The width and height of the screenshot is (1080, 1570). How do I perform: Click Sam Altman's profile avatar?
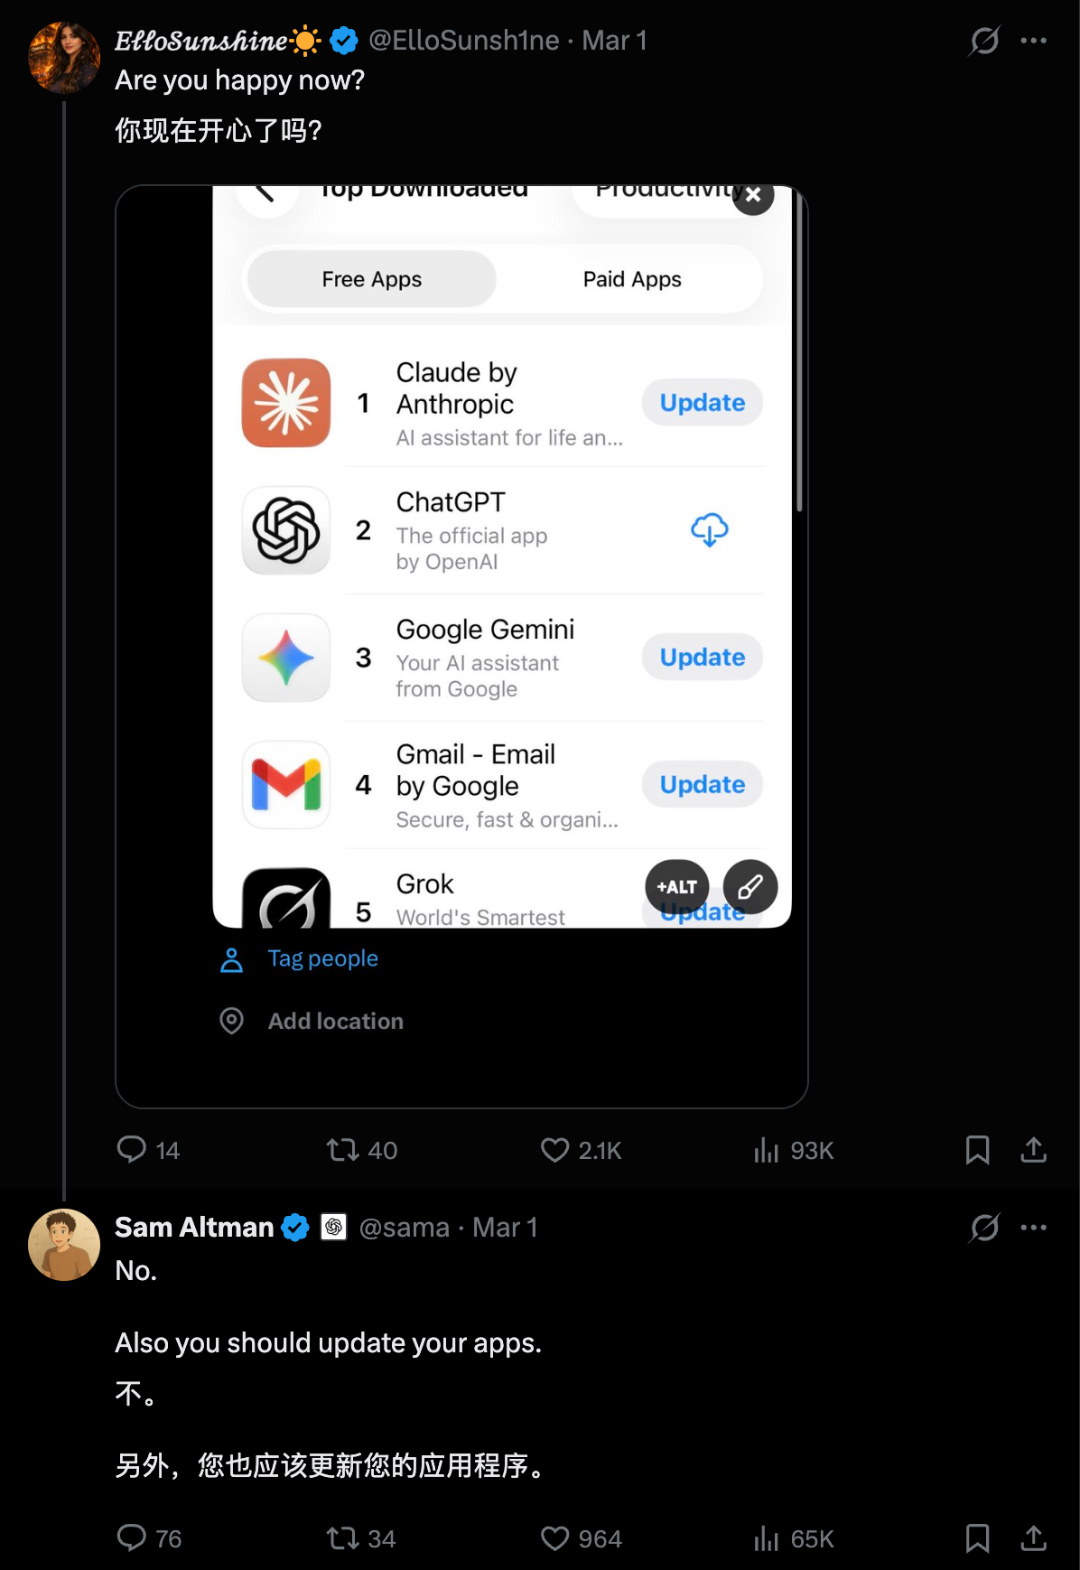click(64, 1245)
